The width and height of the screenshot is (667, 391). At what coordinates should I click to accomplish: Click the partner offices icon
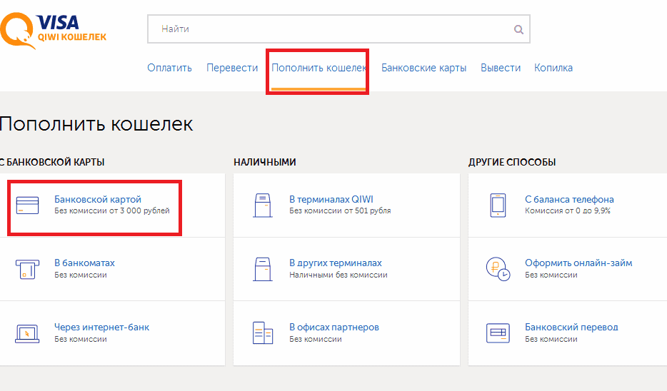(264, 332)
